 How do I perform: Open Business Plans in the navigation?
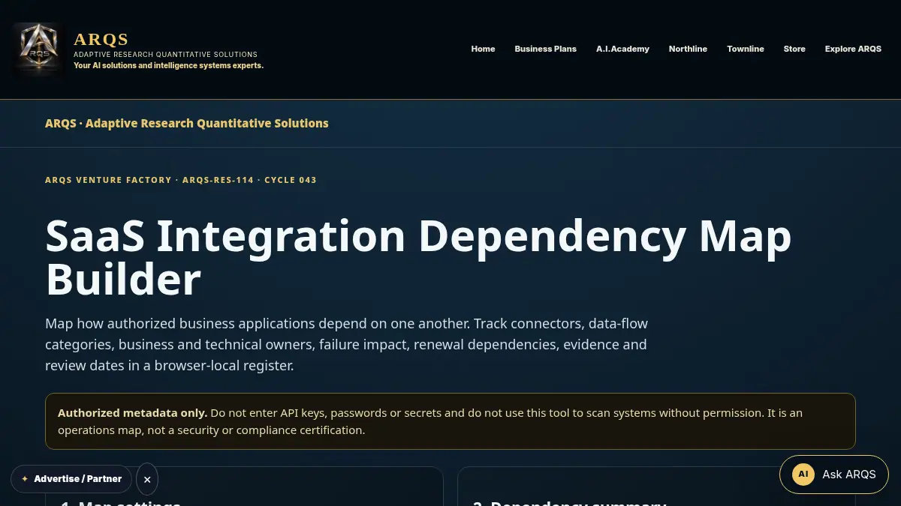pyautogui.click(x=545, y=49)
